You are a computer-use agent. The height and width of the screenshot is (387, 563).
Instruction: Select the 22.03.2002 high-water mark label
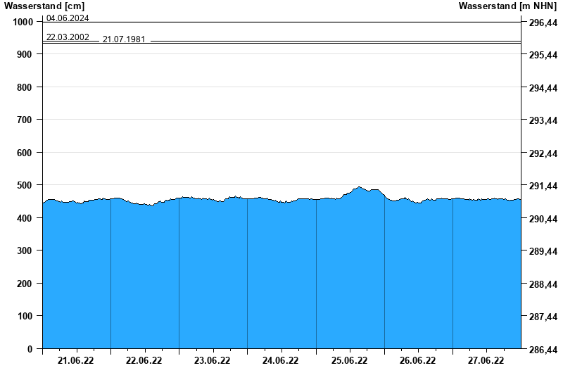click(x=68, y=37)
